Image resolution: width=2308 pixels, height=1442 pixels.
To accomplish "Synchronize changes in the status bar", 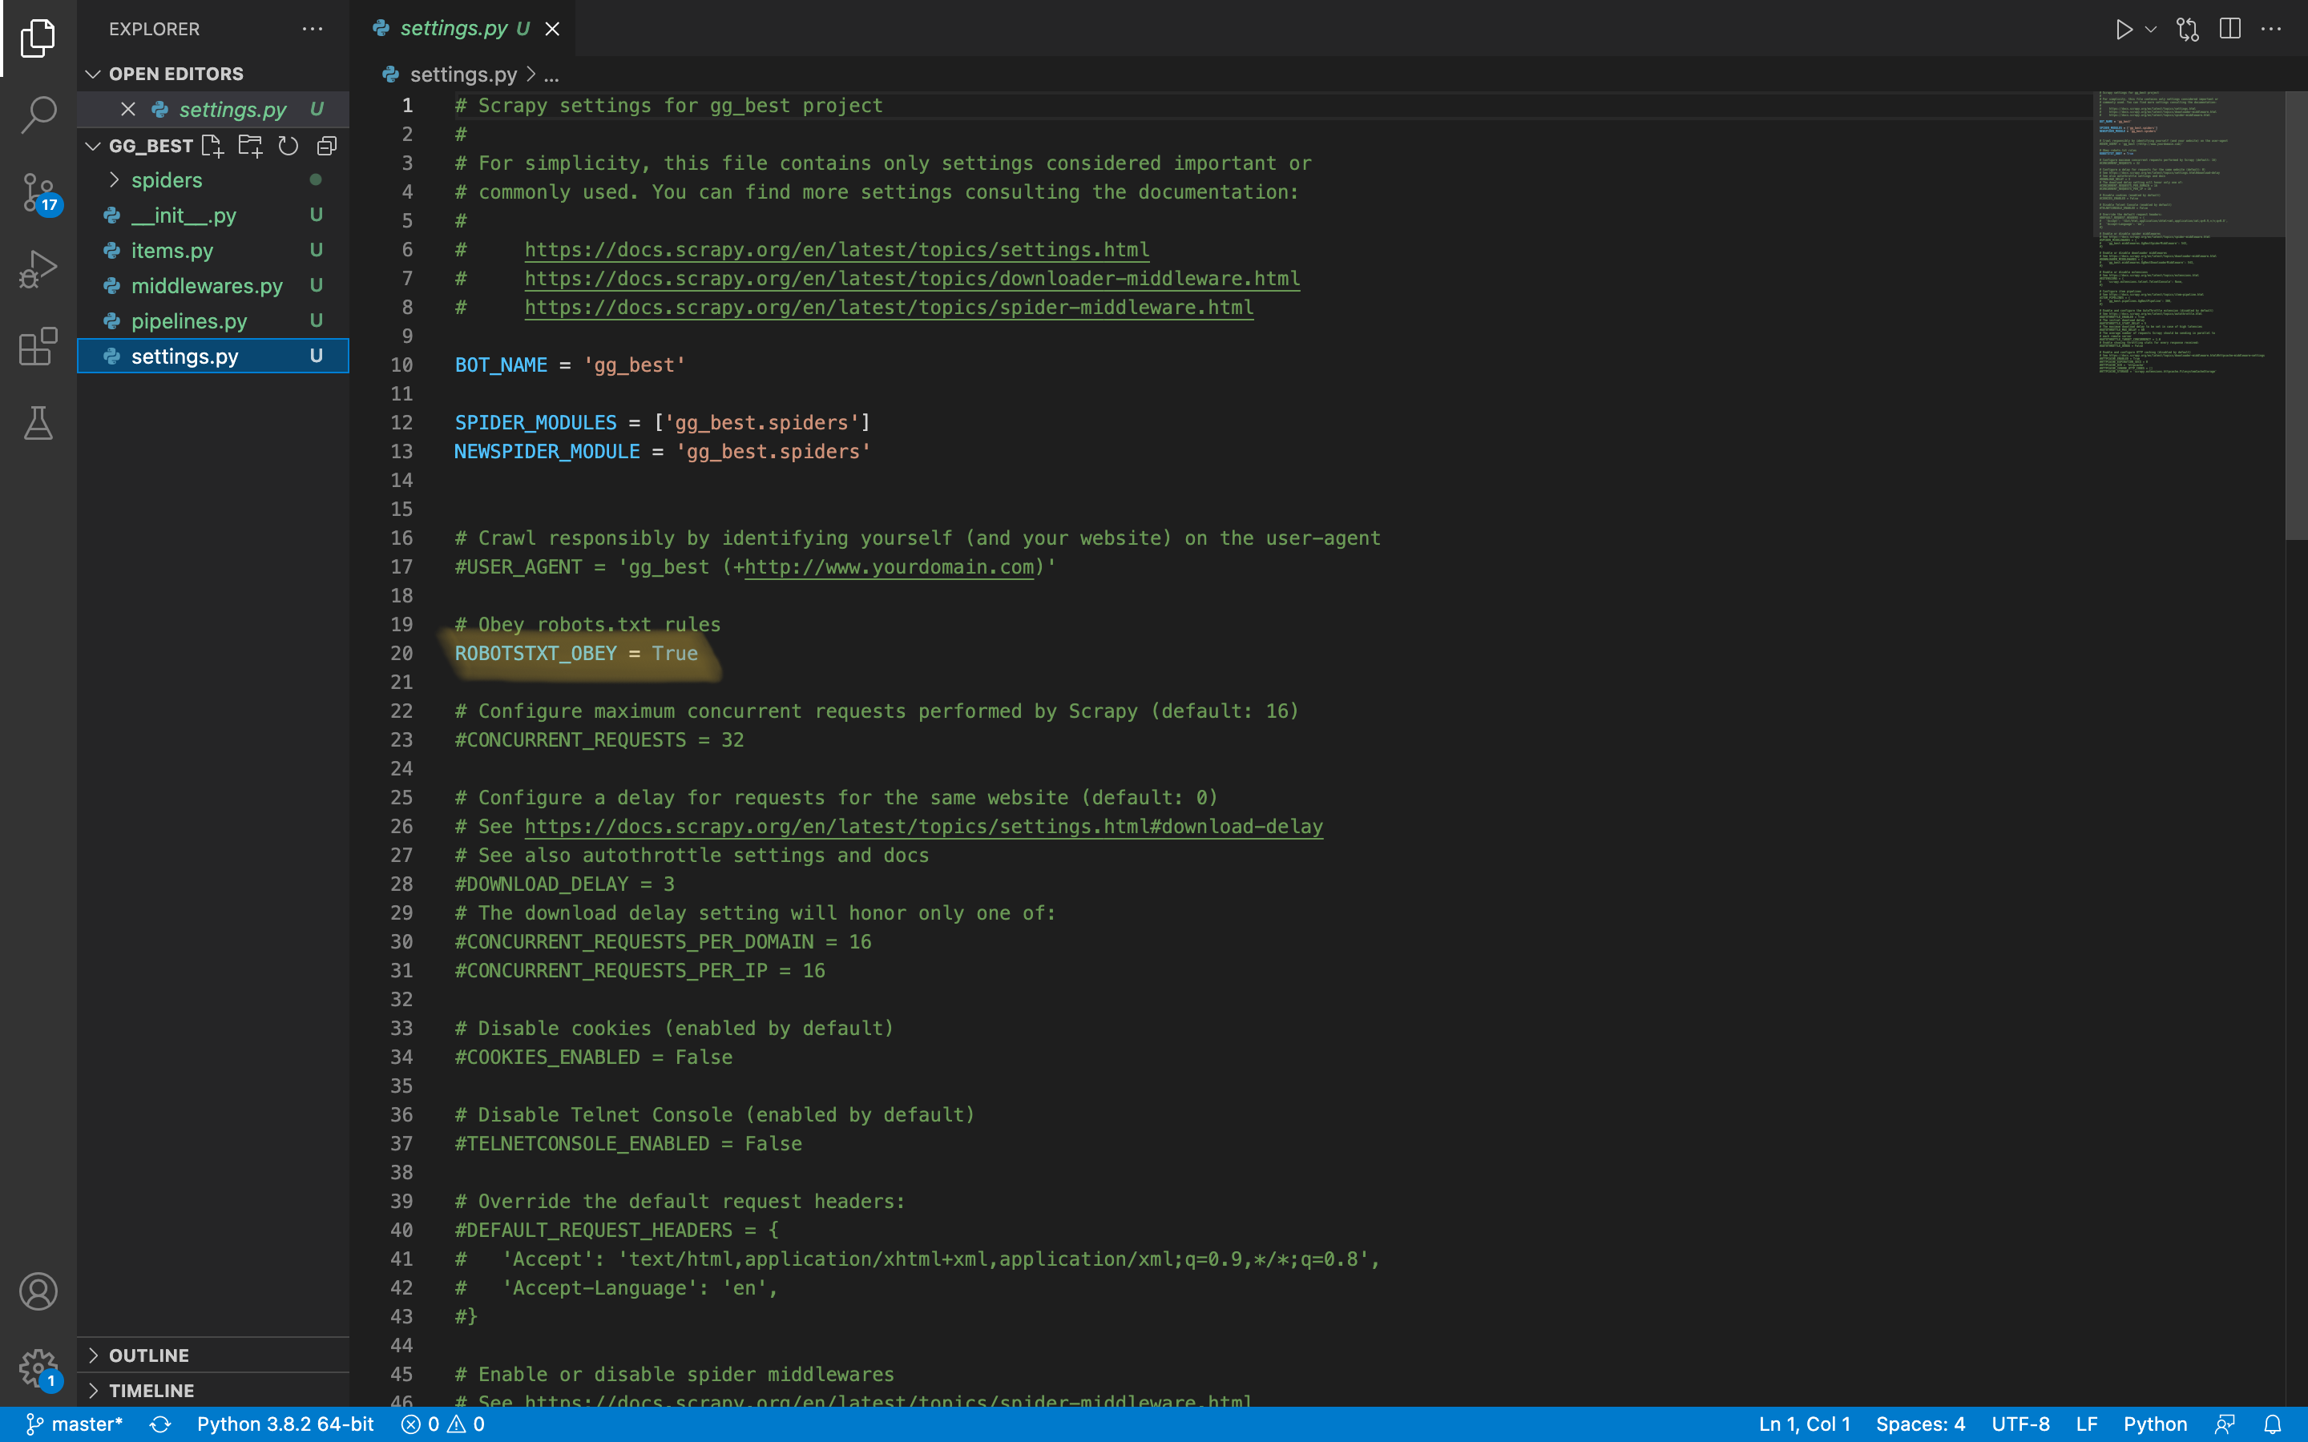I will click(160, 1424).
